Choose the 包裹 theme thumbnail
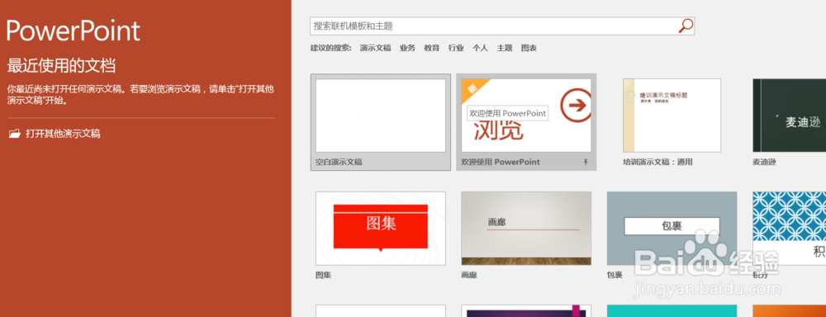Image resolution: width=826 pixels, height=317 pixels. [x=672, y=228]
